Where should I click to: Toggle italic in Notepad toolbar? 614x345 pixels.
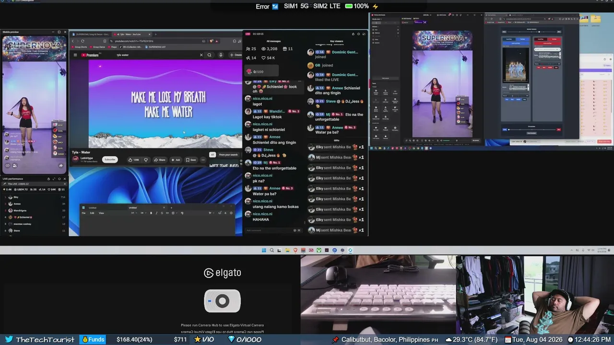click(156, 213)
